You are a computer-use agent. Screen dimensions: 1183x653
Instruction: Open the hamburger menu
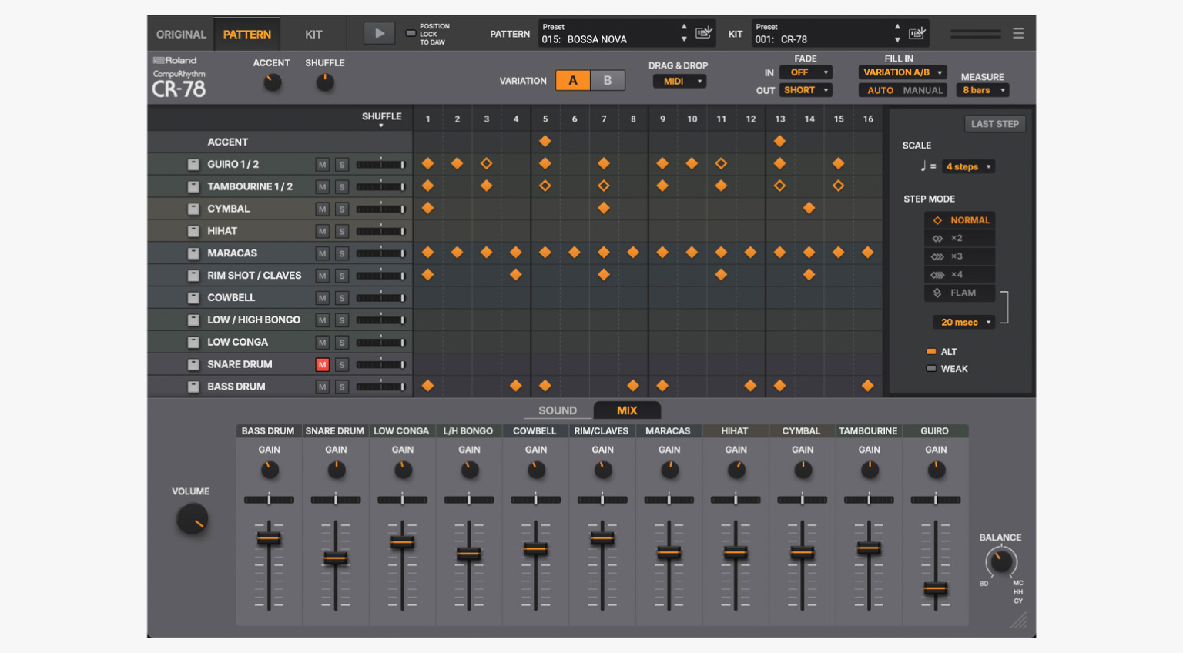click(1018, 33)
